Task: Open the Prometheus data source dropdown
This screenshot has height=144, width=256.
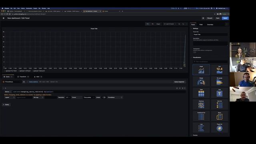Action: [x=12, y=82]
